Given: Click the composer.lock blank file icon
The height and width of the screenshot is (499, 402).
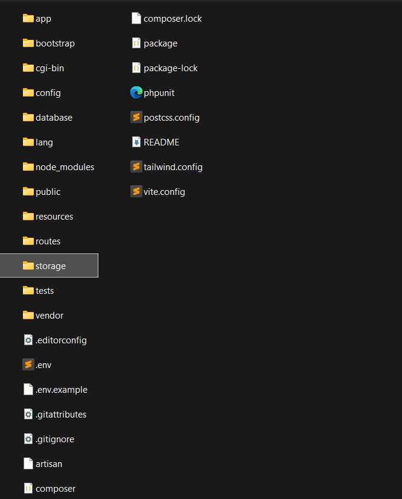Looking at the screenshot, I should coord(136,19).
